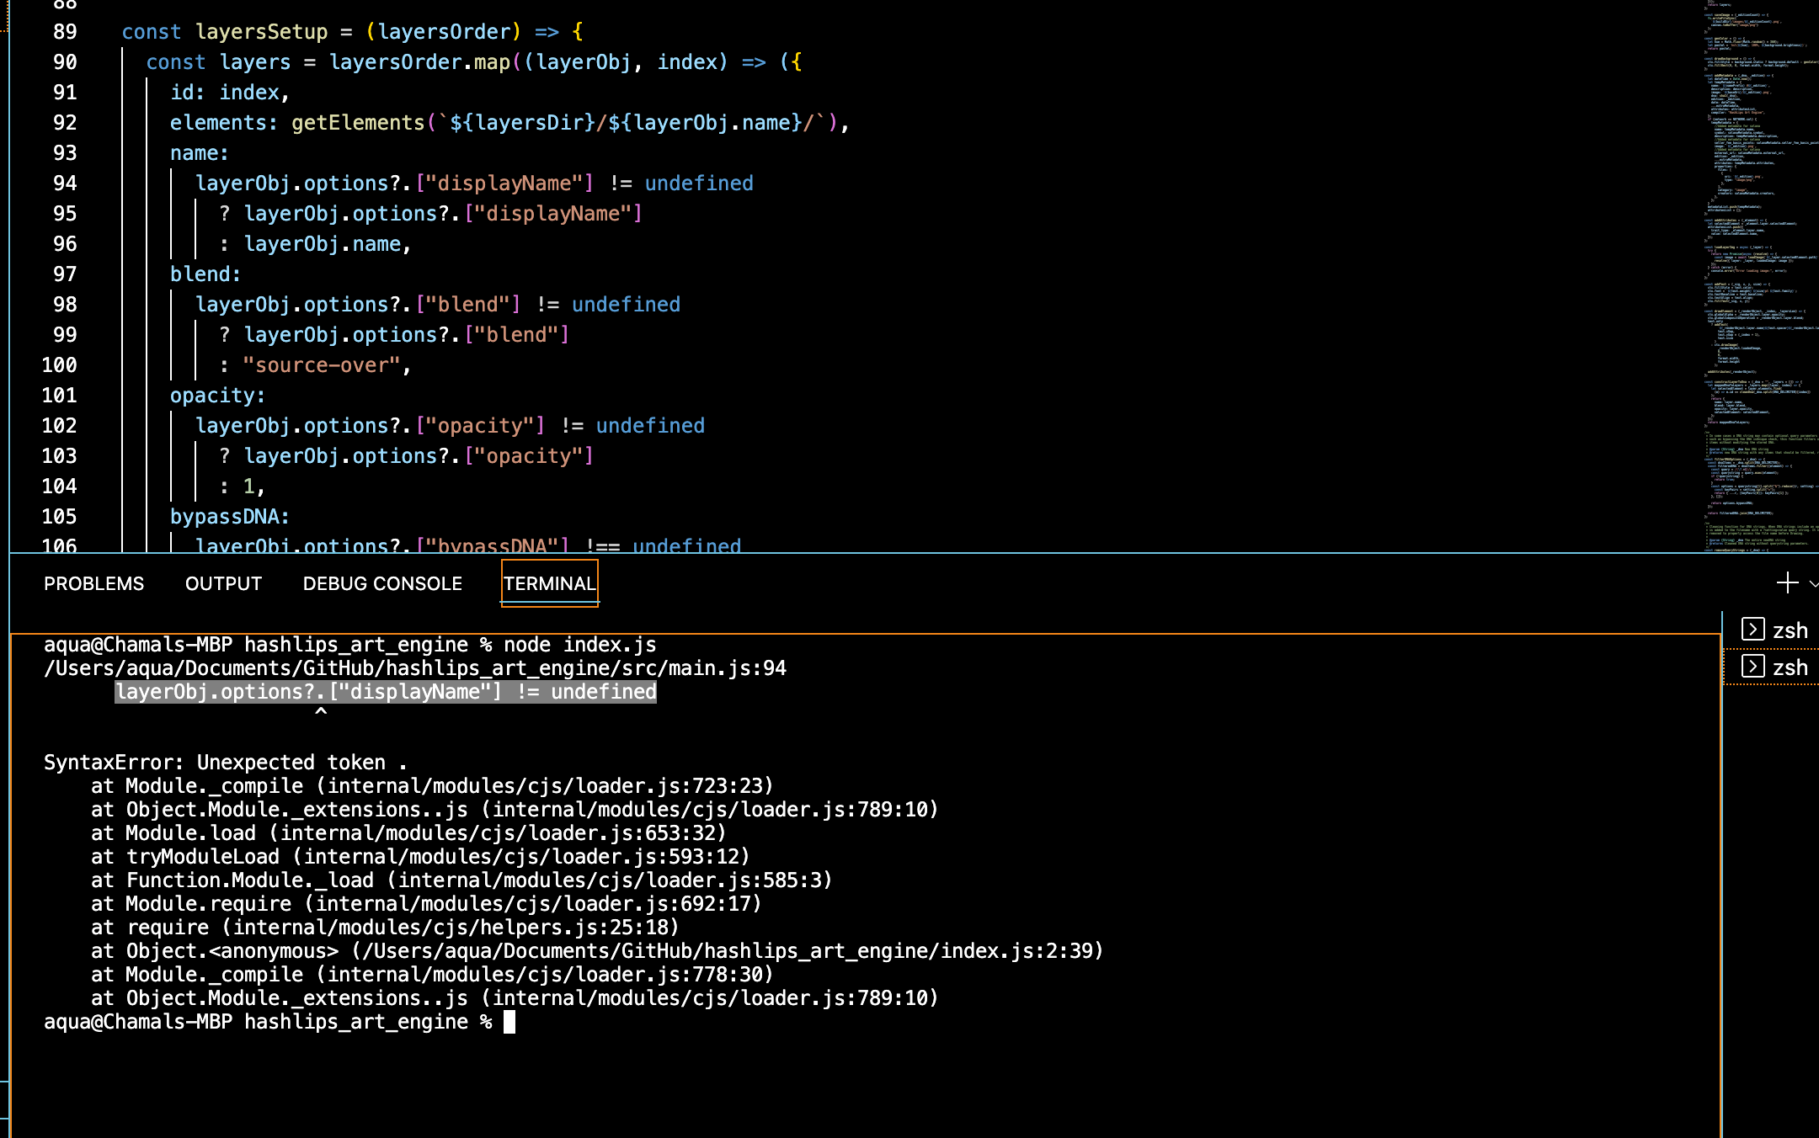Click the code minimap overview
Viewport: 1819px width, 1138px height.
(x=1760, y=276)
